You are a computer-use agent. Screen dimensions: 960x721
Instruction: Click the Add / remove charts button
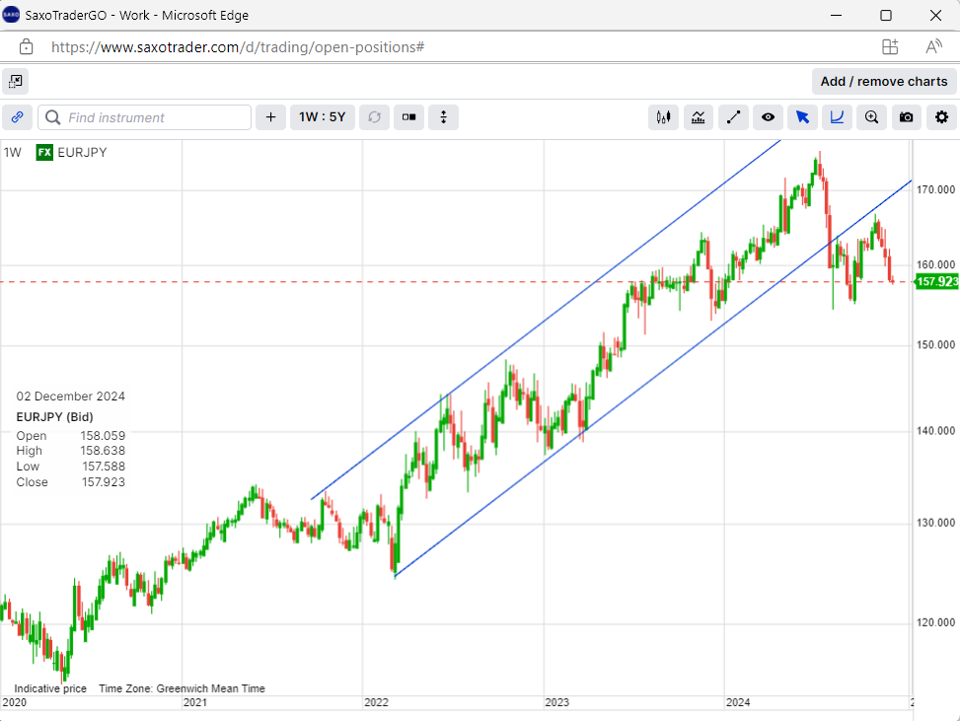click(x=883, y=82)
